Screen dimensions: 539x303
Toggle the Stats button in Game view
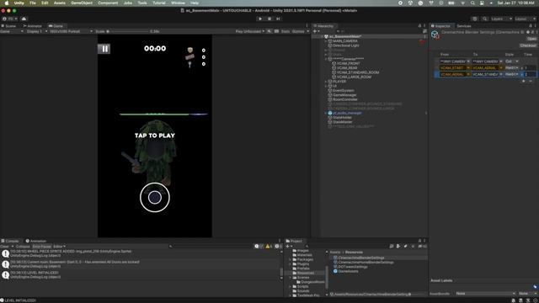pos(286,31)
